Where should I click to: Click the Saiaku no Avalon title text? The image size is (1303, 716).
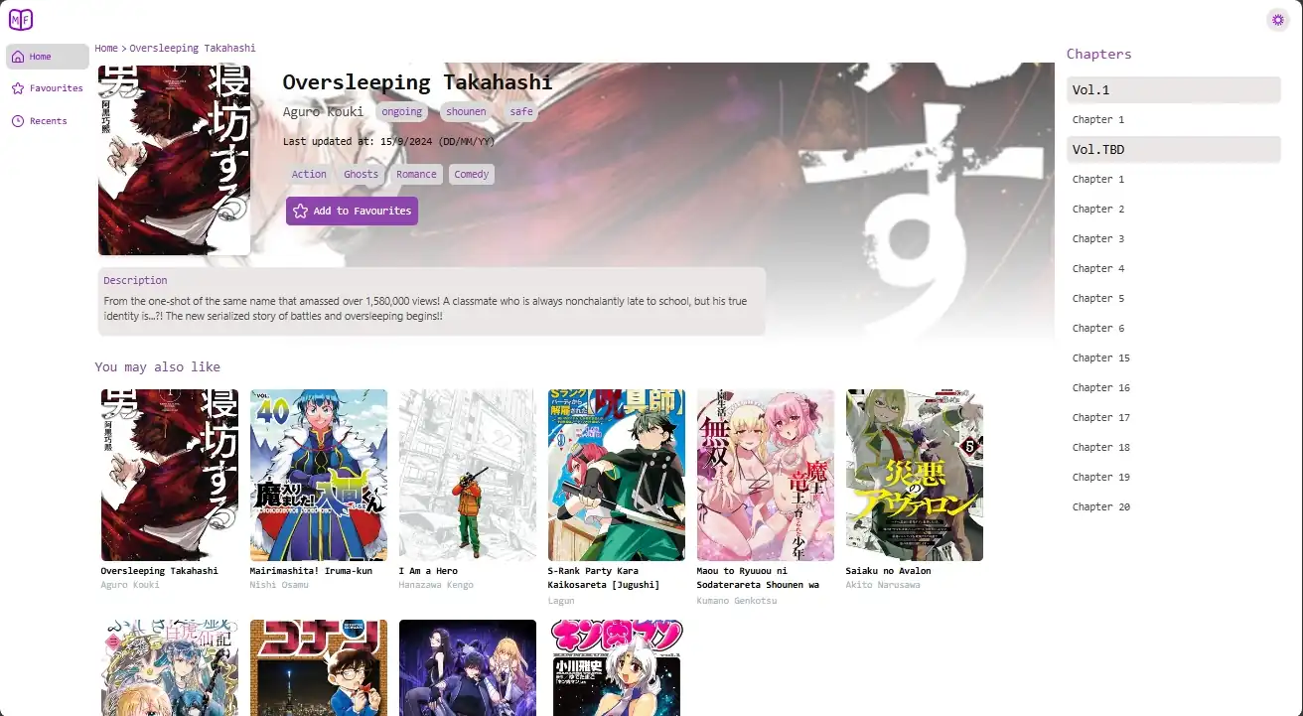[889, 571]
